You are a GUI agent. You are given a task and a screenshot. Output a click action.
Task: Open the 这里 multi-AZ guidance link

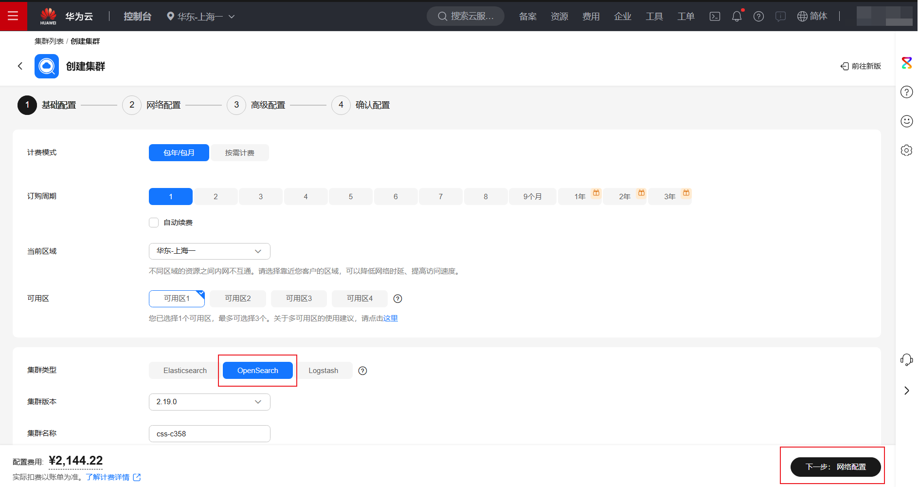391,318
